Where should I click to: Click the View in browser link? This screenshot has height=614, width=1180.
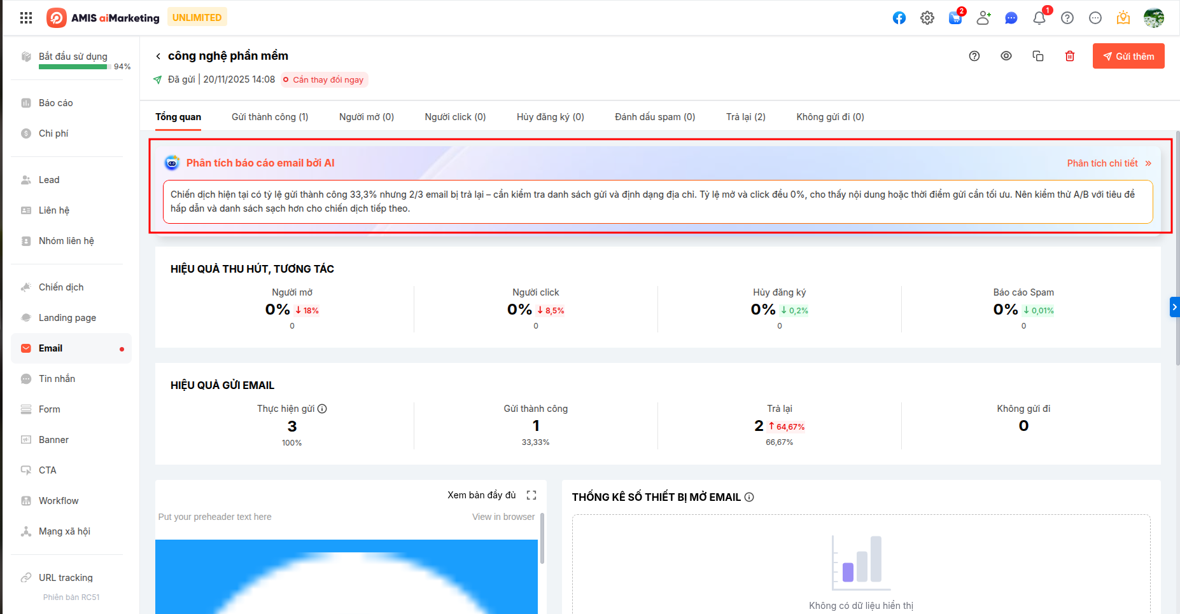click(x=503, y=517)
